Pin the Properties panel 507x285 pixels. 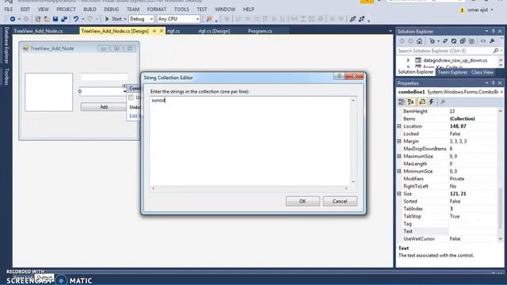[x=493, y=83]
